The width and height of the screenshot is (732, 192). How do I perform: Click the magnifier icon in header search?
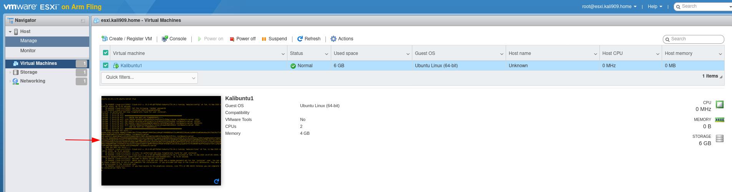[679, 7]
